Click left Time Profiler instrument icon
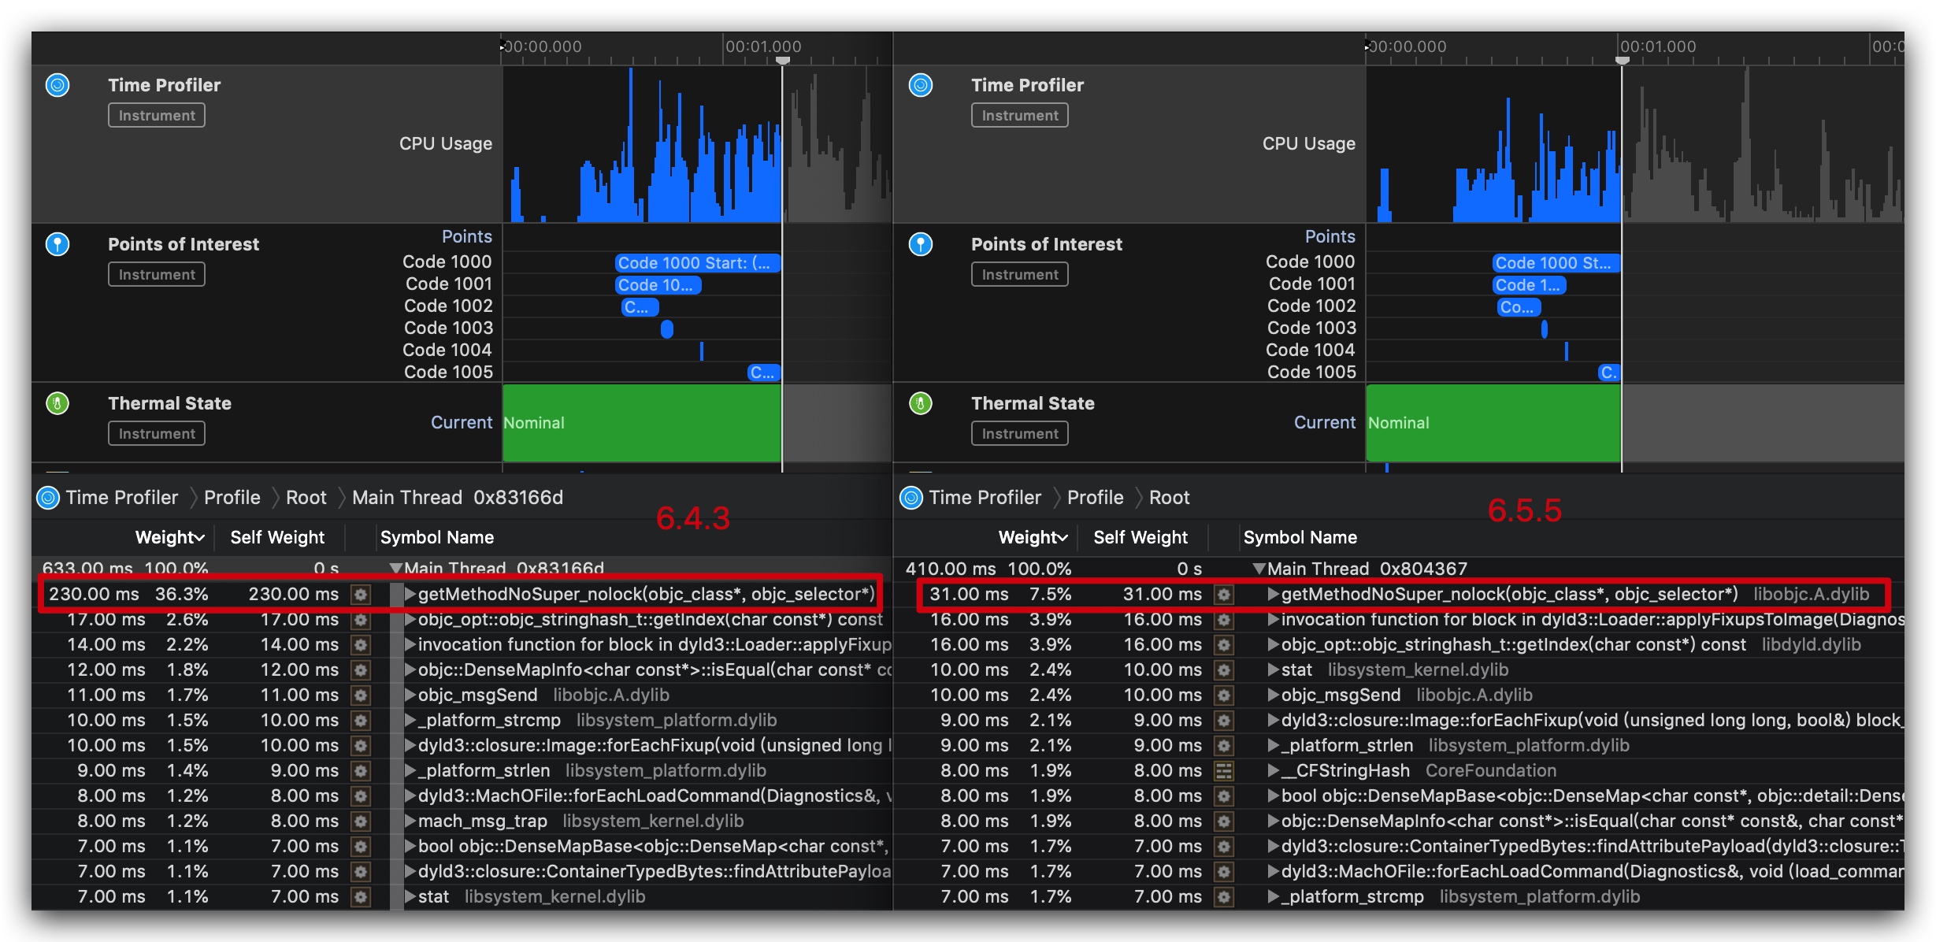Viewport: 1936px width, 942px height. [x=57, y=85]
